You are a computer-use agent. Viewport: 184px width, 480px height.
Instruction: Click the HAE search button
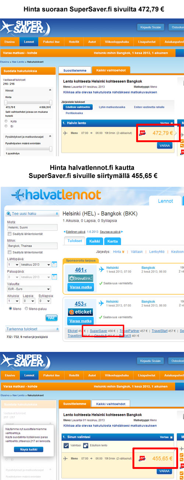pos(52,318)
